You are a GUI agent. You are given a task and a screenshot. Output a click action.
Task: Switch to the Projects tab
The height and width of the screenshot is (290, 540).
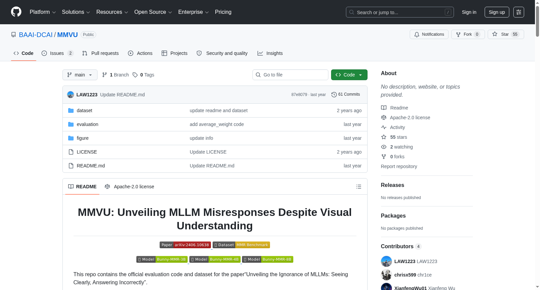(174, 53)
